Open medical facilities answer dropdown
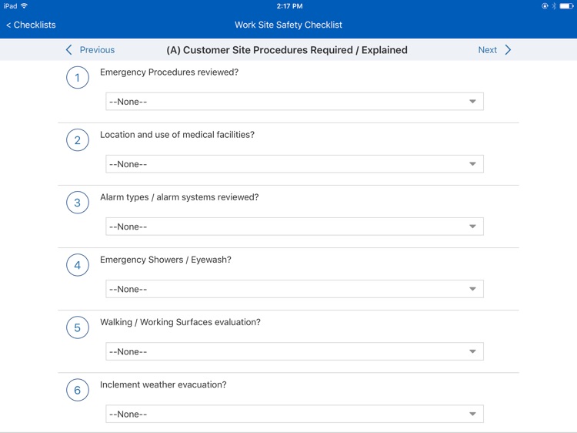This screenshot has height=433, width=577. [294, 164]
